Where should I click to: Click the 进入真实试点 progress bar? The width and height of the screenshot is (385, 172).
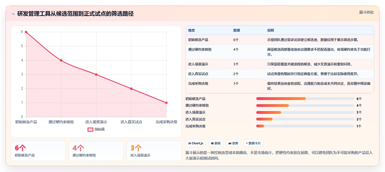coord(305,119)
